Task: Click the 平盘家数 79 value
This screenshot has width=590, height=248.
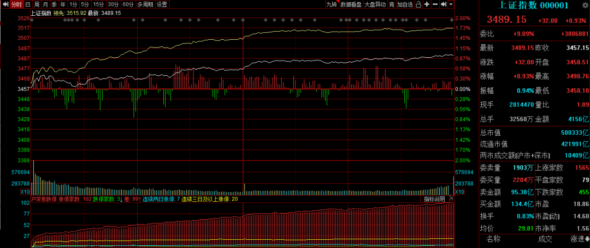Action: 586,180
